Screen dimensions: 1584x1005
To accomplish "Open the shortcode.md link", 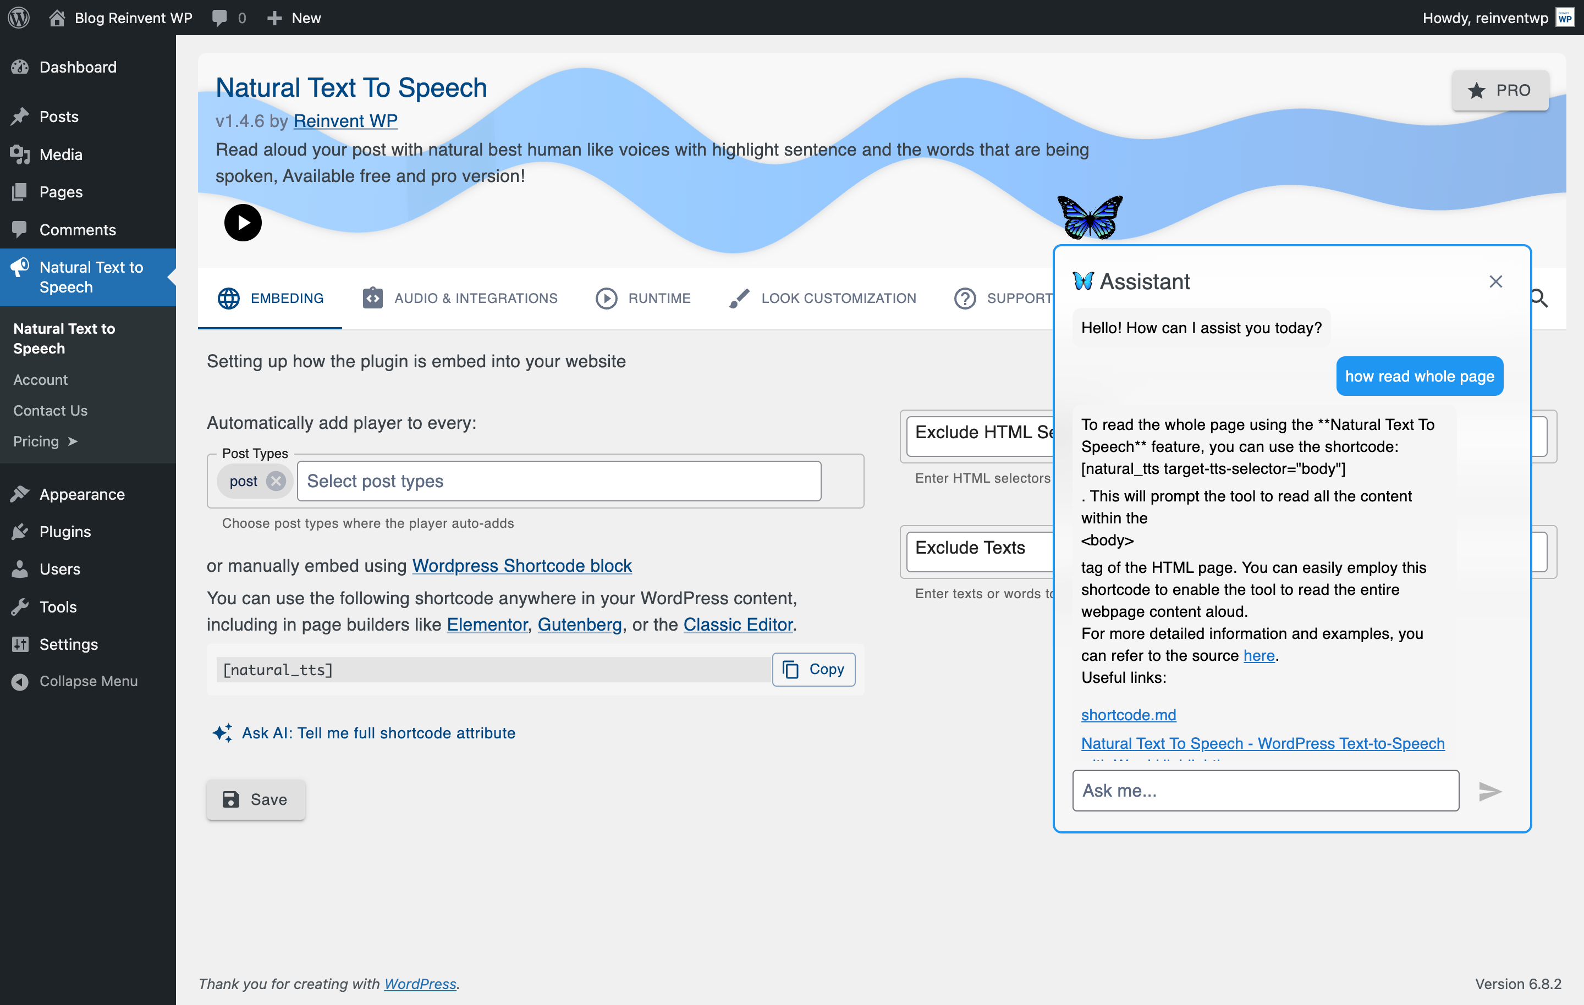I will (1128, 715).
